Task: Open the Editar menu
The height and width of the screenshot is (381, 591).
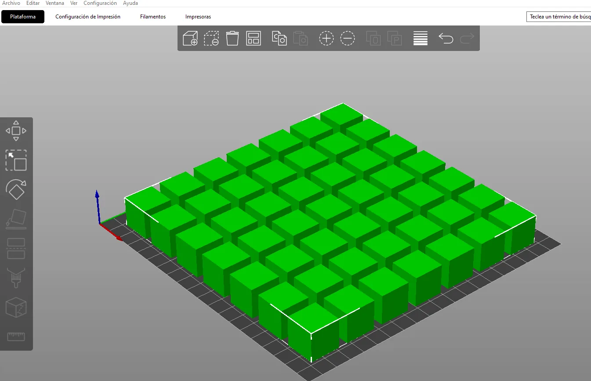Action: 33,3
